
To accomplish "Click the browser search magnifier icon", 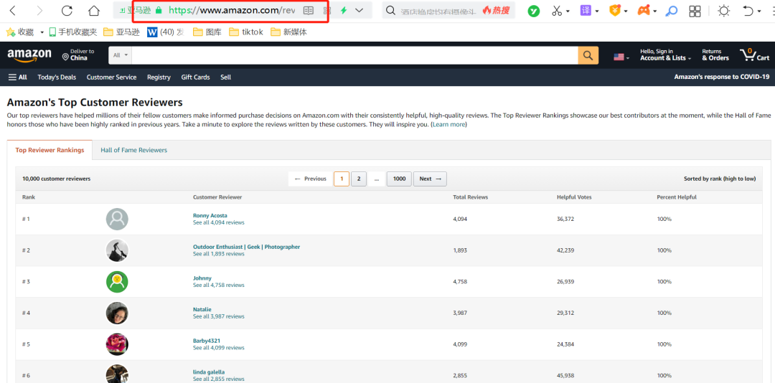I will click(390, 10).
